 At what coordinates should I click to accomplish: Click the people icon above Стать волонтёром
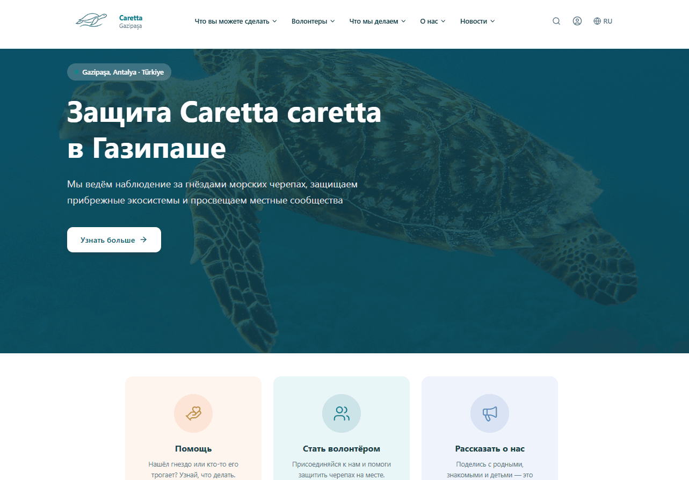tap(342, 413)
